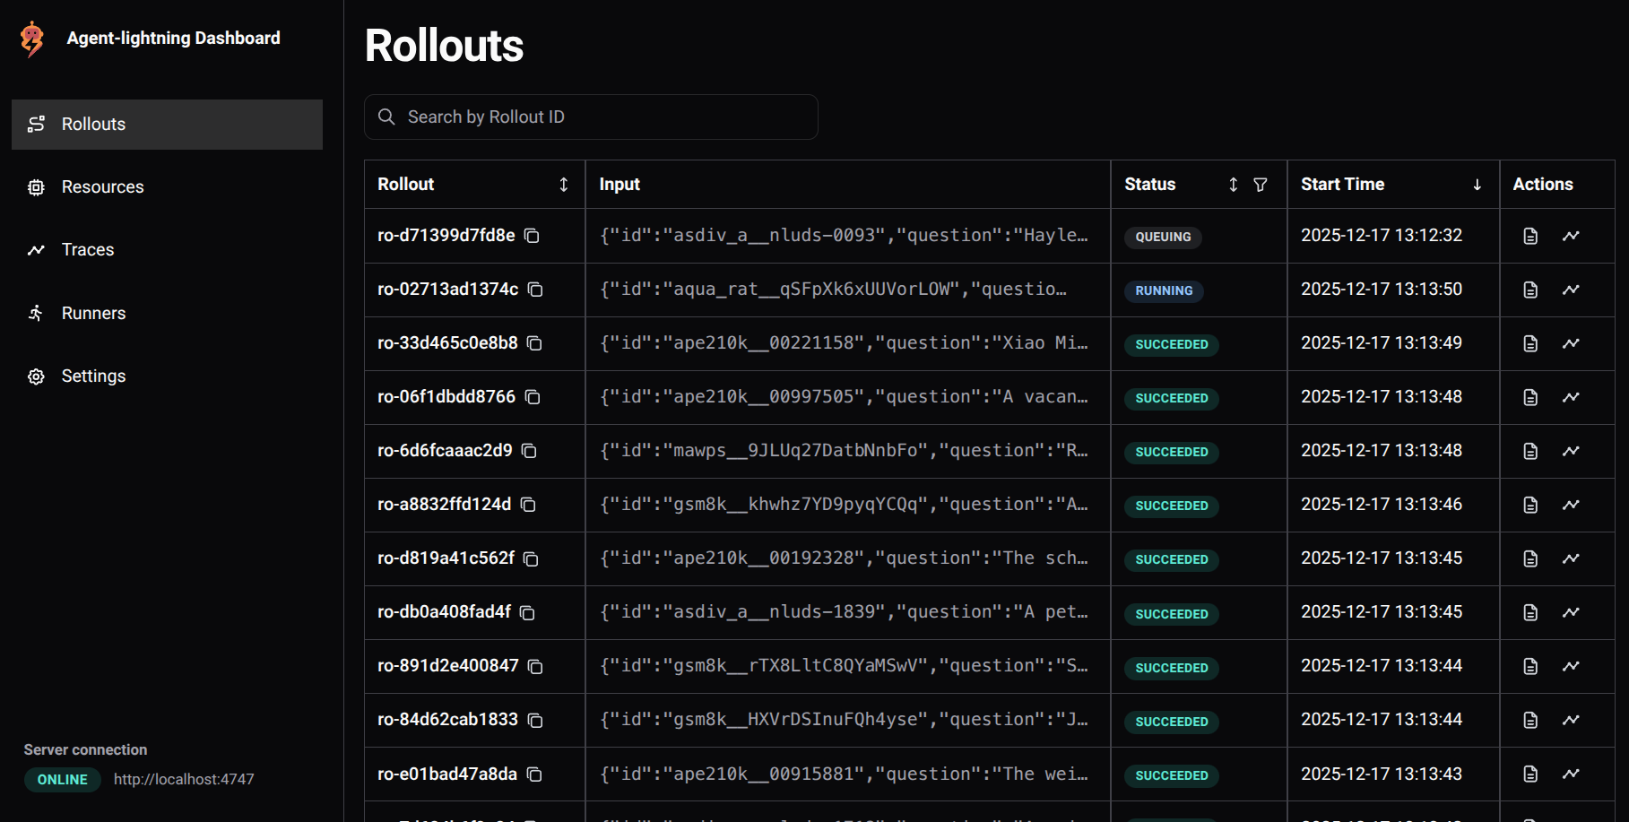Open traces for rollout ro-d71399d7fd8e
This screenshot has width=1629, height=822.
click(x=1571, y=236)
